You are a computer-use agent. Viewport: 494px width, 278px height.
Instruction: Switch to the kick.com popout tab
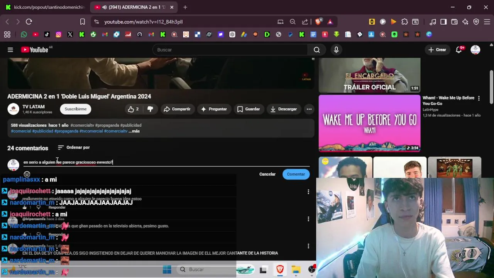coord(45,7)
